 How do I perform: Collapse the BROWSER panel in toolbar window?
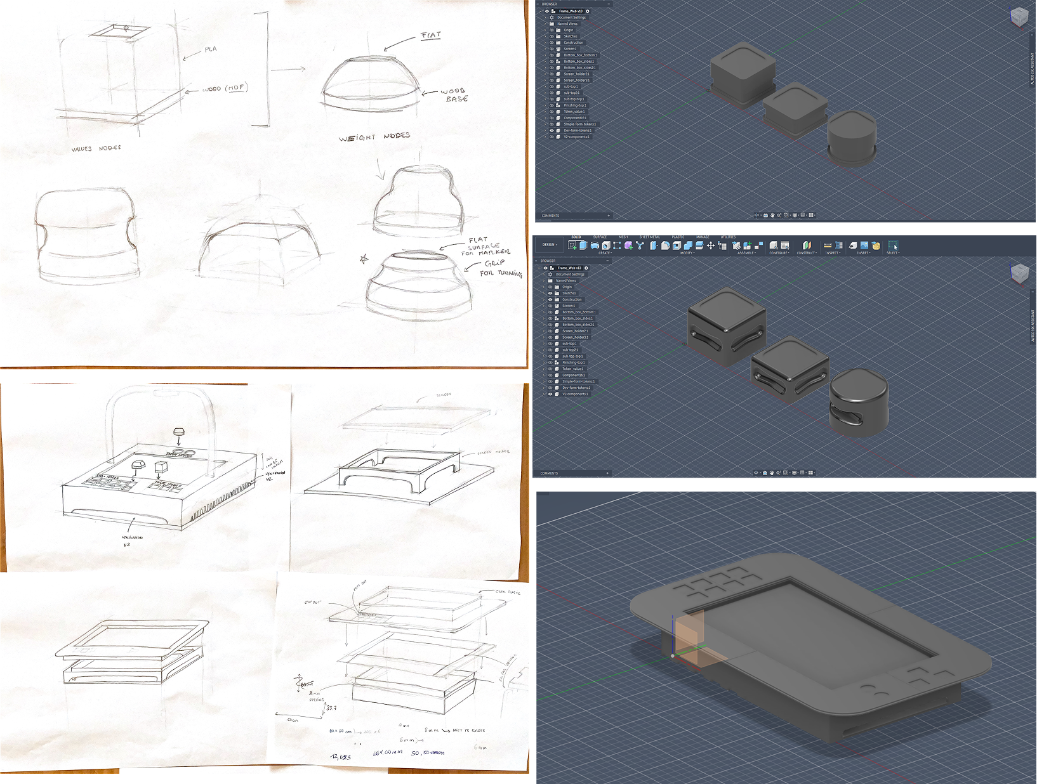pyautogui.click(x=607, y=261)
